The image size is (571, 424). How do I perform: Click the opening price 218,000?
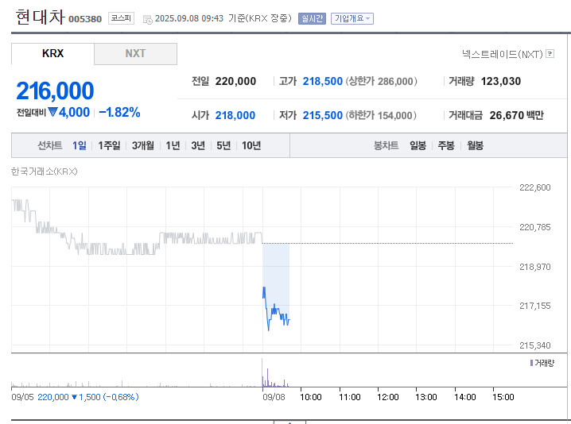pyautogui.click(x=235, y=115)
